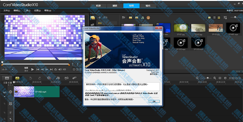Switch to the 欢迎 tab
The height and width of the screenshot is (122, 243).
pos(98,6)
